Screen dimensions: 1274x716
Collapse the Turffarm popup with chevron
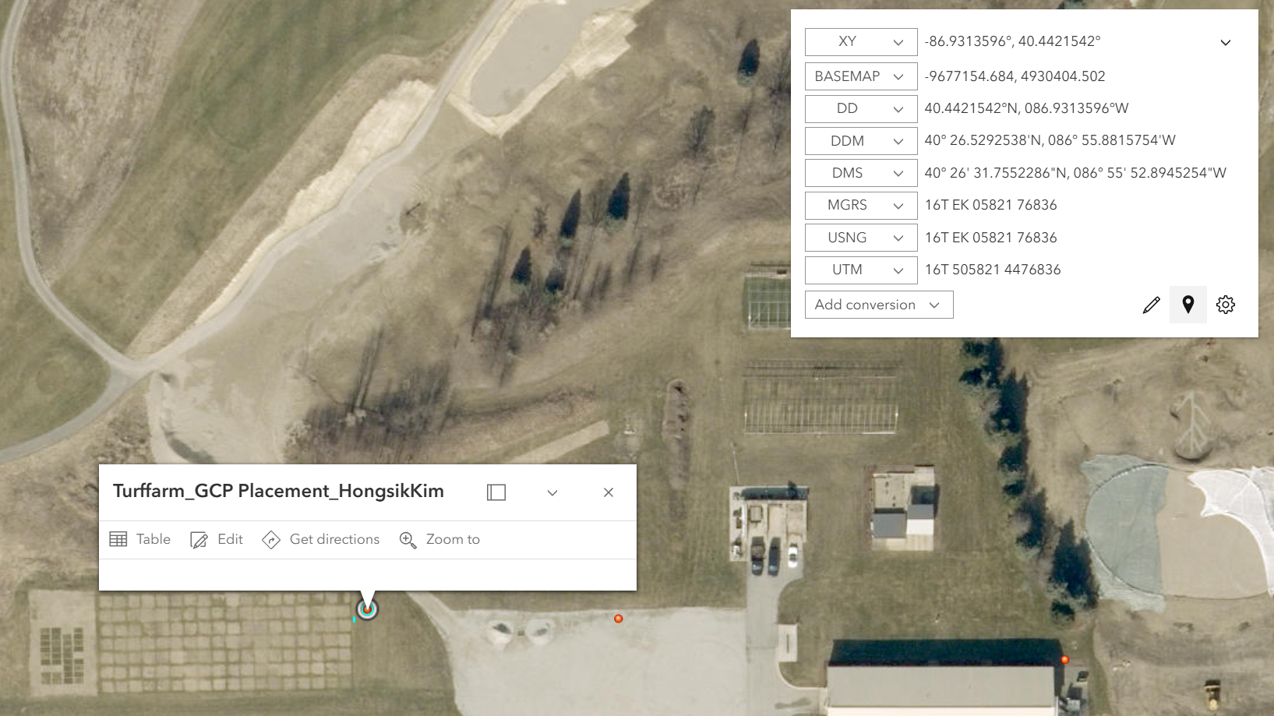552,492
